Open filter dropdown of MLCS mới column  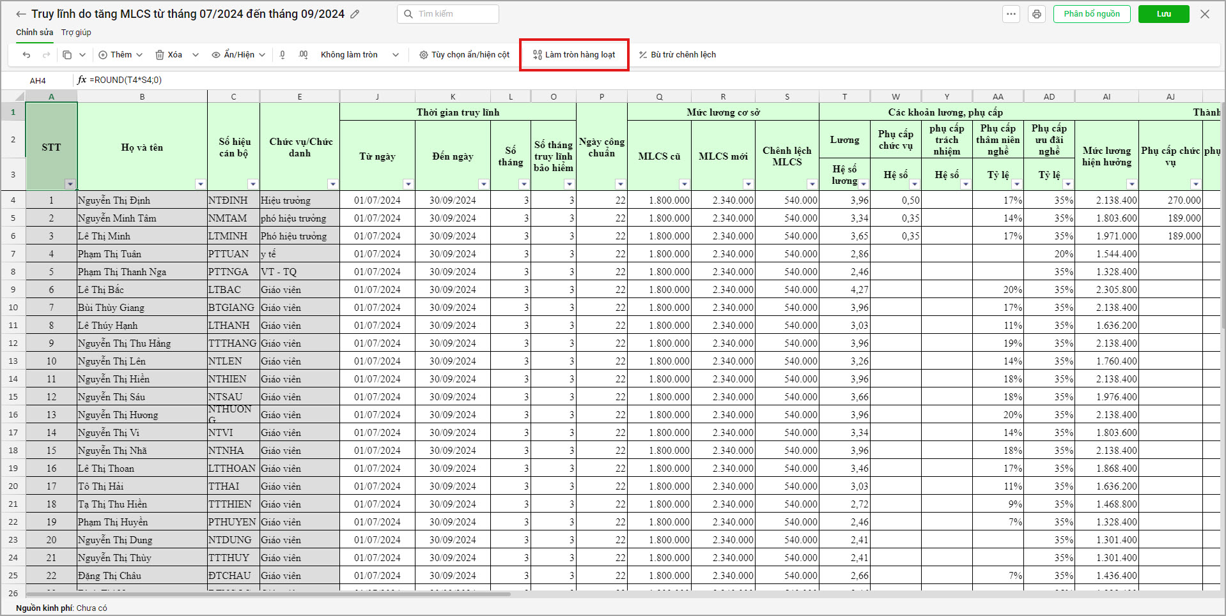(748, 184)
